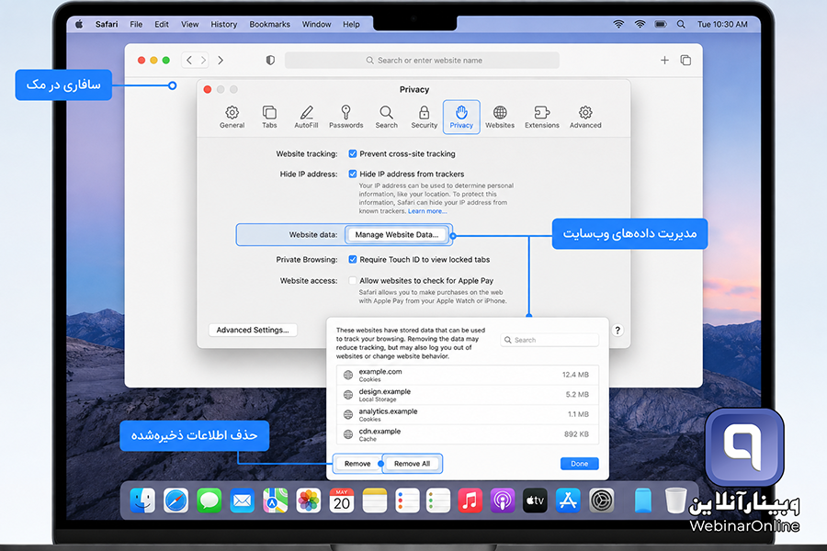Click the Remove button

click(x=357, y=464)
